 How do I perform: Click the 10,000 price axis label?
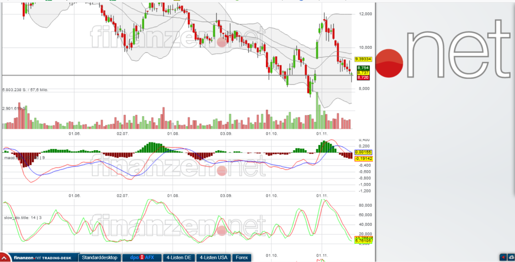[365, 47]
